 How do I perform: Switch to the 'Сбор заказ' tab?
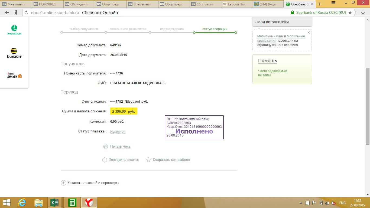point(206,4)
